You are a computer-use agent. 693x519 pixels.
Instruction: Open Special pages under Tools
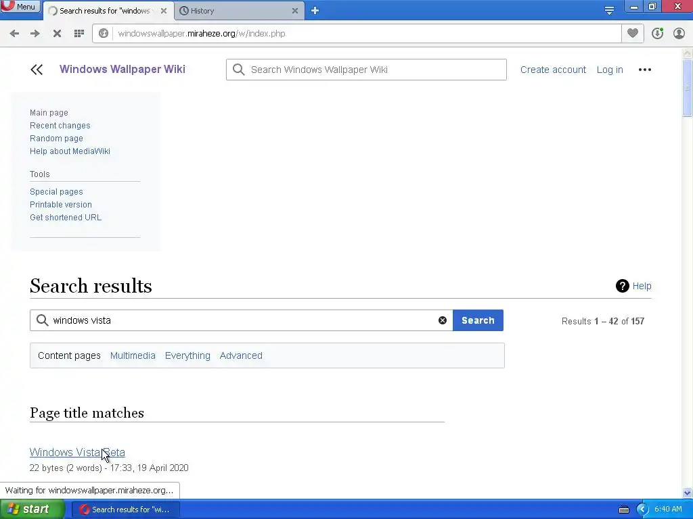tap(56, 191)
